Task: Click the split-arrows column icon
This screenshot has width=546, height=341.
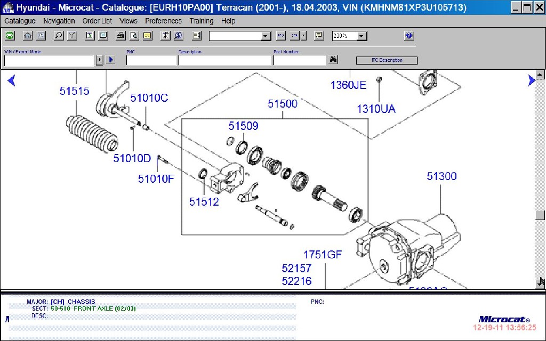Action: point(165,36)
